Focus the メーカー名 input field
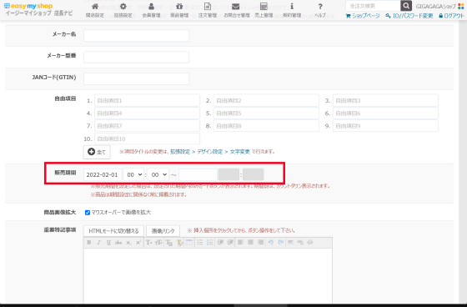The height and width of the screenshot is (307, 467). click(136, 36)
